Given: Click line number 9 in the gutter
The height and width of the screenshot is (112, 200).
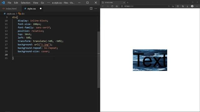Looking at the screenshot, I should [x=7, y=17].
